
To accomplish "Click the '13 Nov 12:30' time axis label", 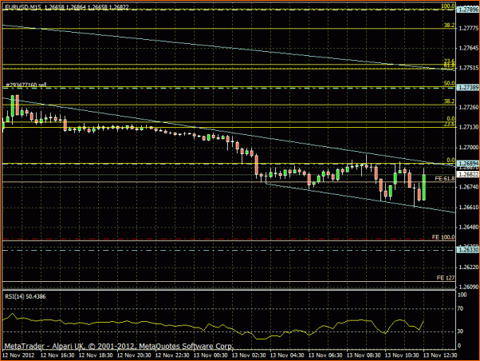I will click(x=440, y=355).
